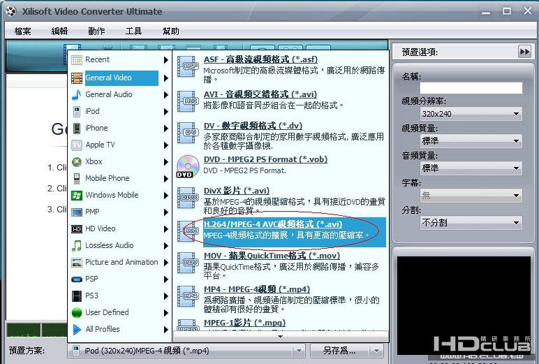
Task: Click the PS3 console icon
Action: click(x=77, y=296)
